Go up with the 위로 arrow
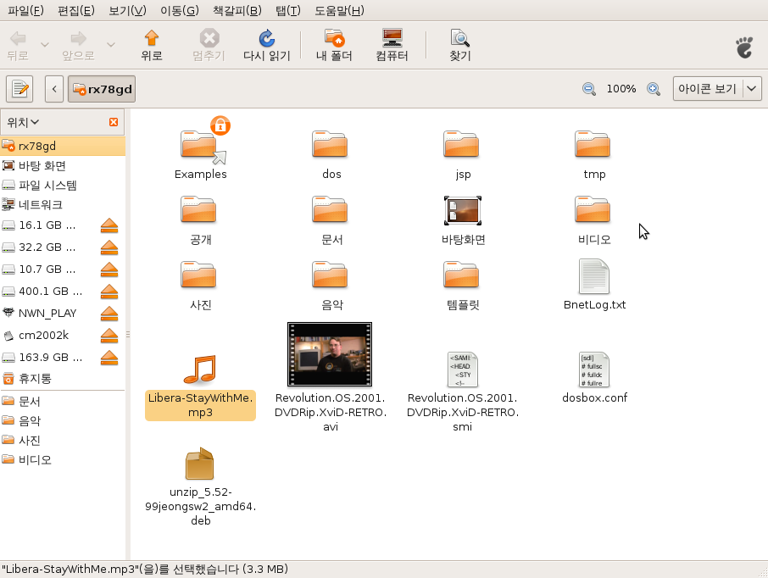768x578 pixels. pos(152,45)
